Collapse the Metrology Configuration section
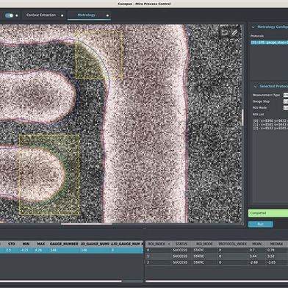288x288 pixels. pos(253,27)
